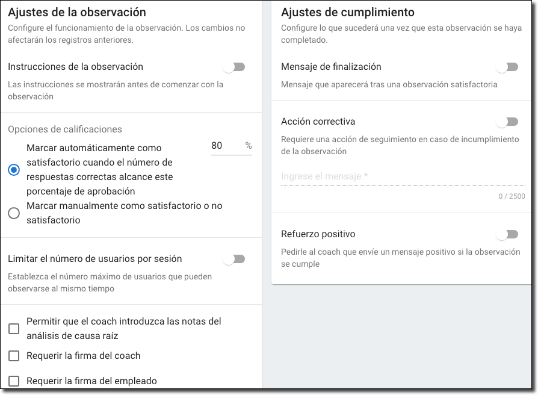Click the % symbol beside the percentage field
The width and height of the screenshot is (538, 395).
pyautogui.click(x=249, y=146)
